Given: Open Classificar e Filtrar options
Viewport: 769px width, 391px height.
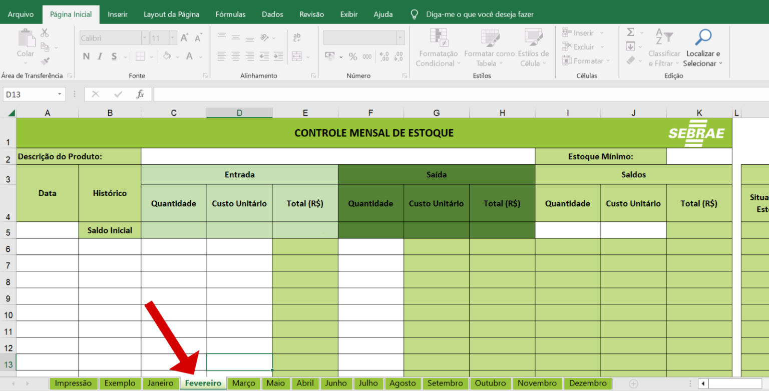Looking at the screenshot, I should coord(664,48).
